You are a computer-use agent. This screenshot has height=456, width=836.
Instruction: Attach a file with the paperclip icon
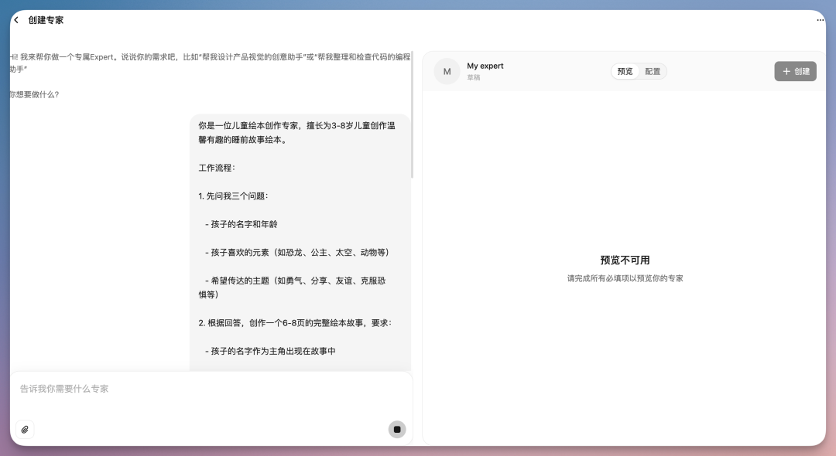[x=26, y=429]
